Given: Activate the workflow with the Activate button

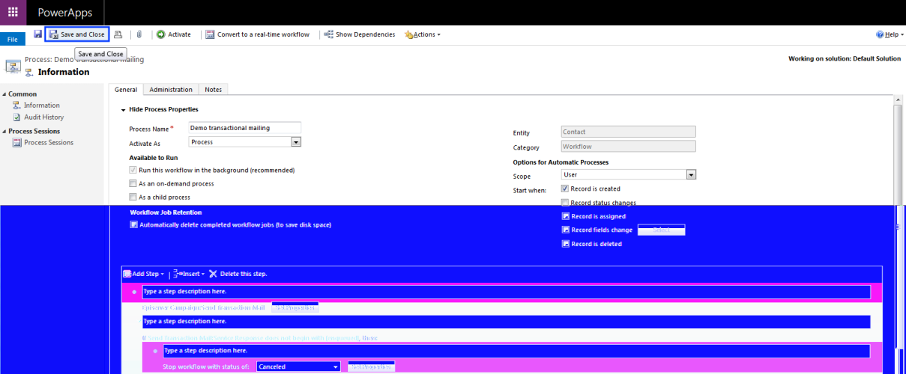Looking at the screenshot, I should (173, 34).
